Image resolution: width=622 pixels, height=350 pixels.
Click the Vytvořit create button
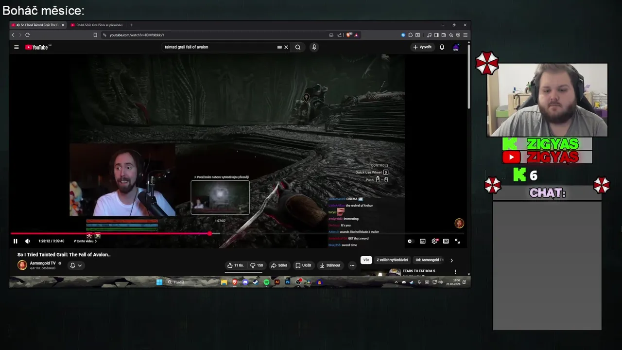[x=422, y=47]
